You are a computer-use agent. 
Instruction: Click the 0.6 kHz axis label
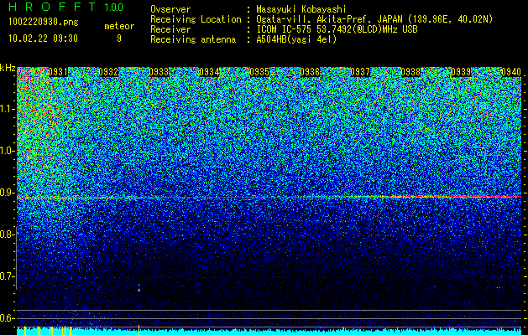coord(8,318)
